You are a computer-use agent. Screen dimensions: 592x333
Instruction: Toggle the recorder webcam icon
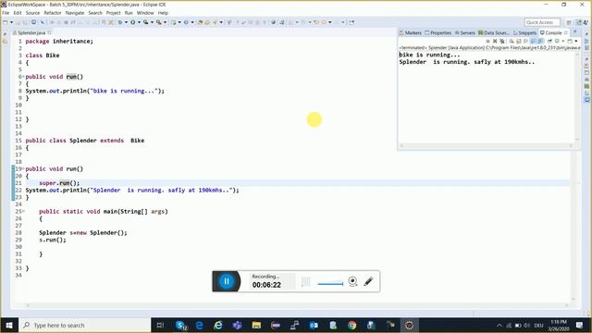pos(352,281)
